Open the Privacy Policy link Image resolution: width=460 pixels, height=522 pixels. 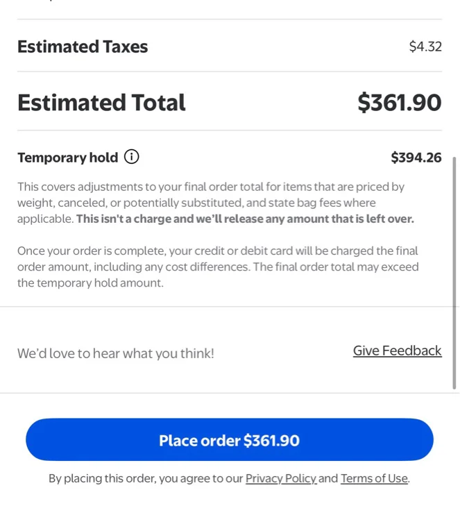[281, 478]
